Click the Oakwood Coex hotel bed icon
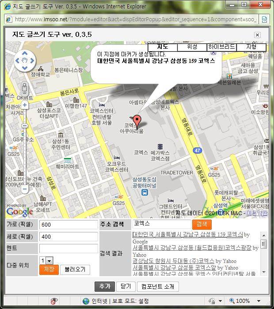 (x=117, y=158)
